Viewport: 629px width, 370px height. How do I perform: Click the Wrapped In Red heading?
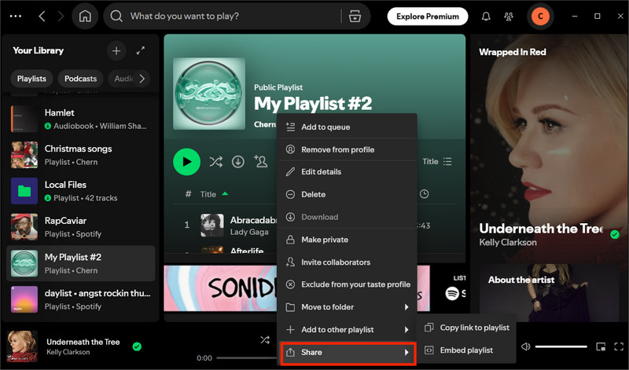point(513,52)
